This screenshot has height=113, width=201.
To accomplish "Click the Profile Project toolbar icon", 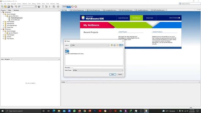I will [x=58, y=7].
